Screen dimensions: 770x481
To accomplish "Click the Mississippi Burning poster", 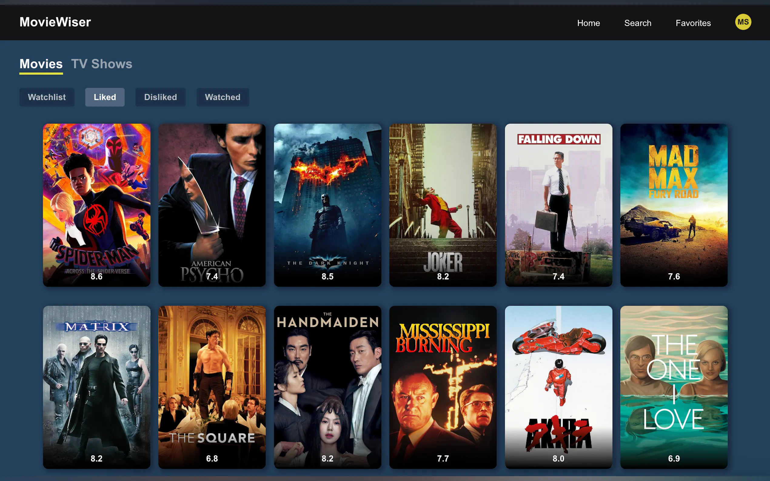I will [443, 387].
